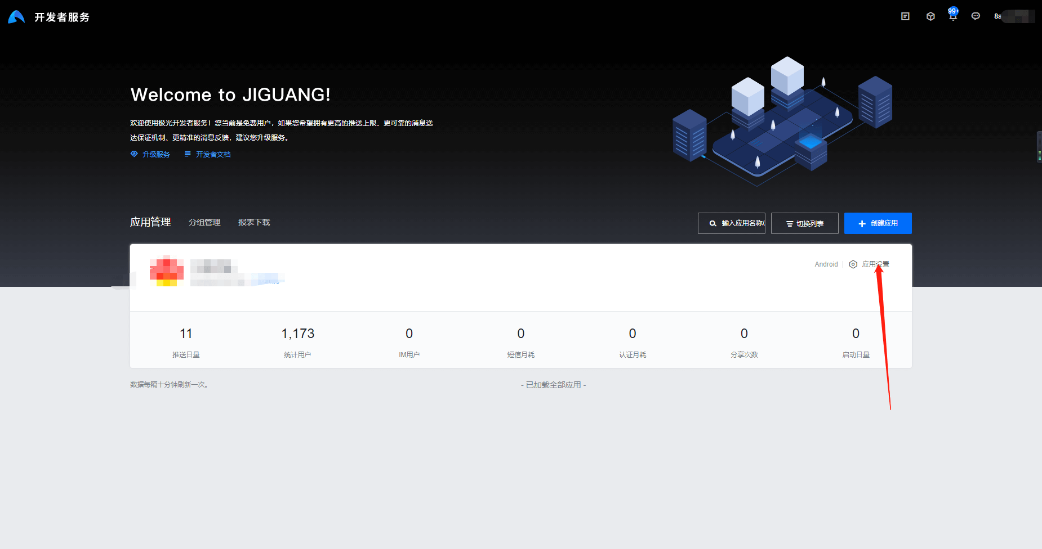The image size is (1042, 549).
Task: Click the 已加载全部应用 footer text
Action: coord(553,385)
